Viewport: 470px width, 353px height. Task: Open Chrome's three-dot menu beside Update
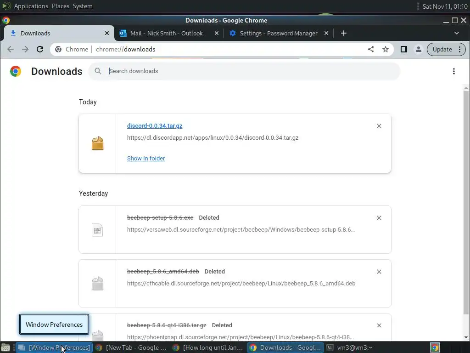coord(460,49)
